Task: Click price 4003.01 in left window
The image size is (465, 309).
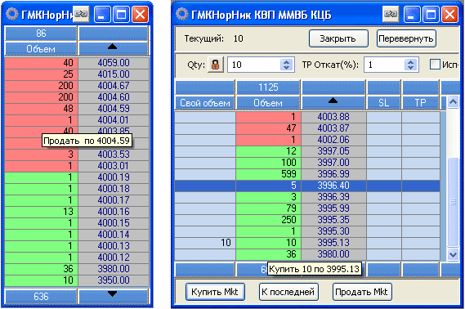Action: tap(114, 166)
